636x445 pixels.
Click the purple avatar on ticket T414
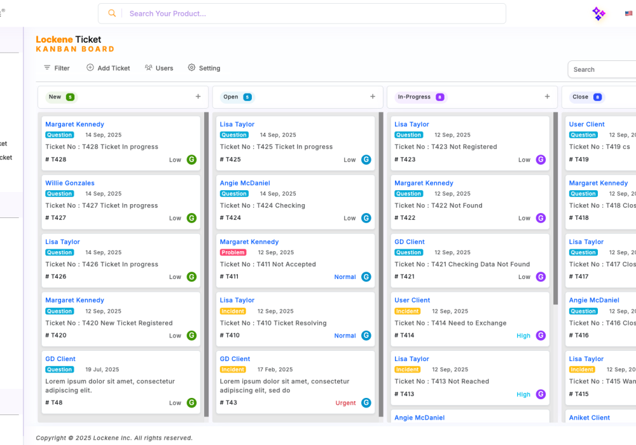tap(541, 336)
